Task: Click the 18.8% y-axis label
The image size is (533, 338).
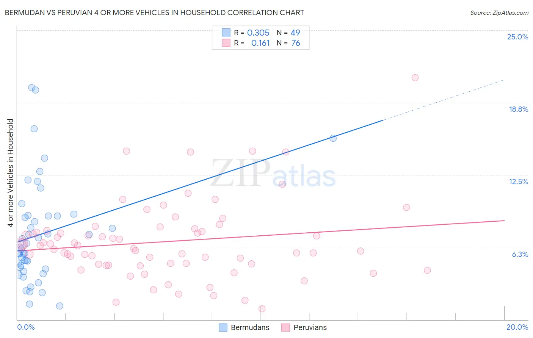Action: [518, 109]
